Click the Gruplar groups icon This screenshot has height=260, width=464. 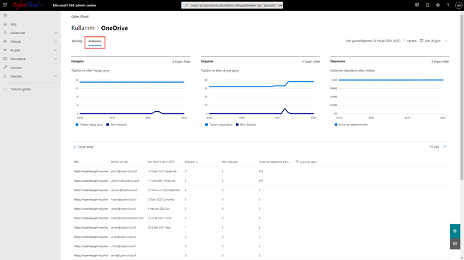coord(5,50)
